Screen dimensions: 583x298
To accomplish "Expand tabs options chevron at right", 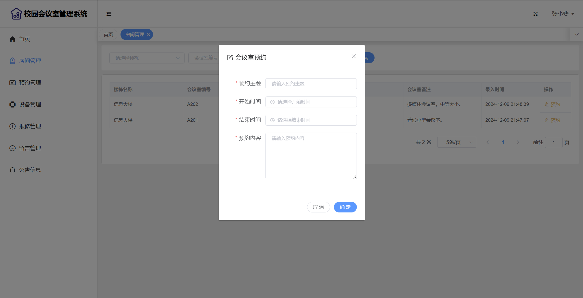I will [576, 35].
